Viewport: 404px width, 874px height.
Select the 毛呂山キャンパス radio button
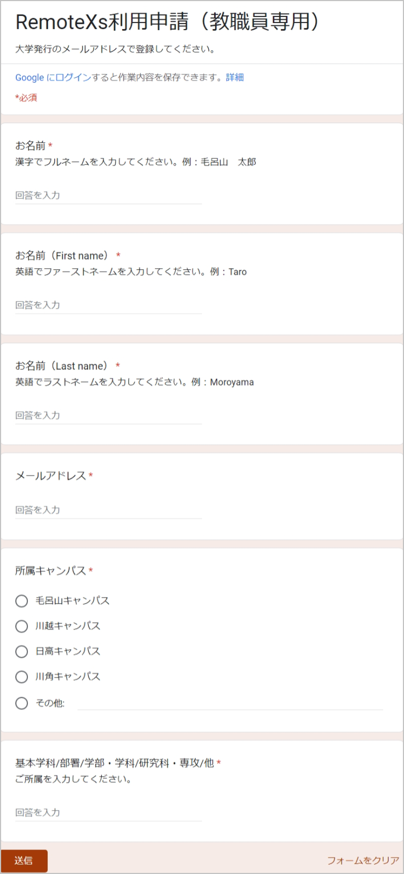point(21,601)
